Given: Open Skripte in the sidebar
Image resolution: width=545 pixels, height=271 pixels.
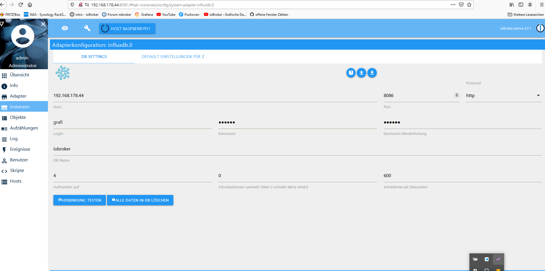Looking at the screenshot, I should pyautogui.click(x=24, y=171).
